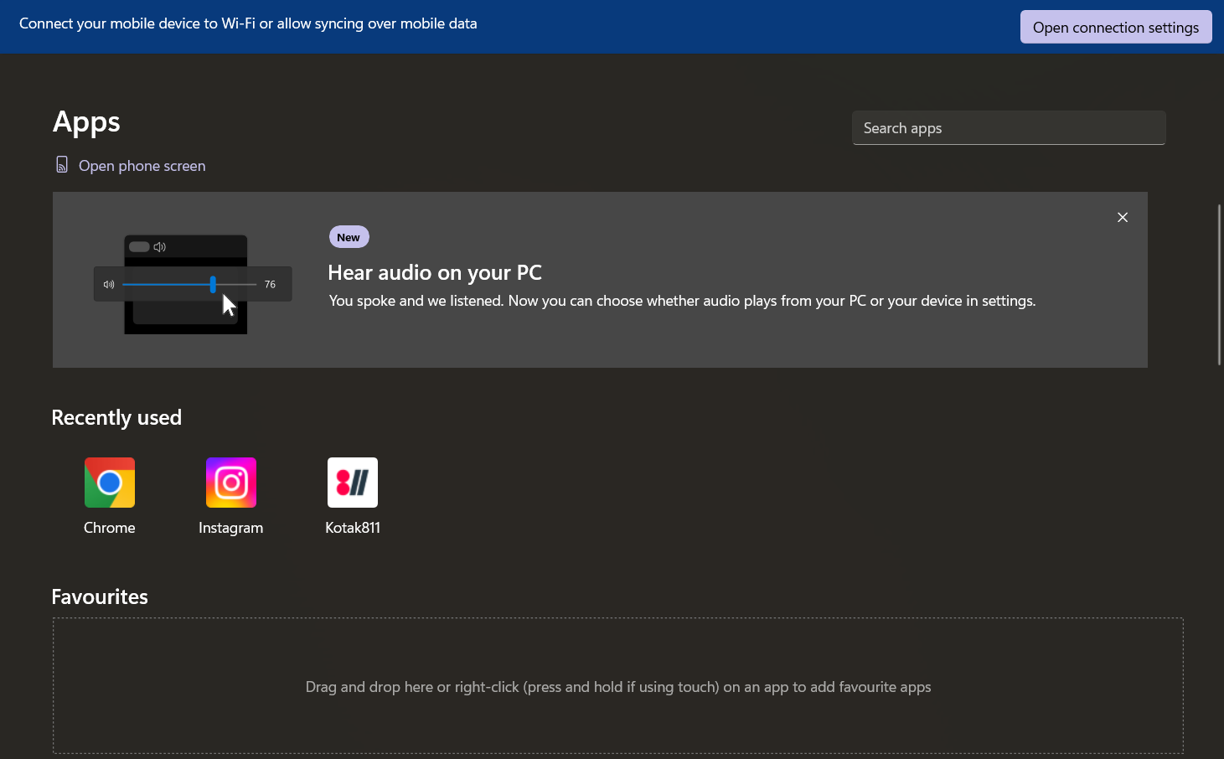Focus the Search apps field

click(1008, 128)
